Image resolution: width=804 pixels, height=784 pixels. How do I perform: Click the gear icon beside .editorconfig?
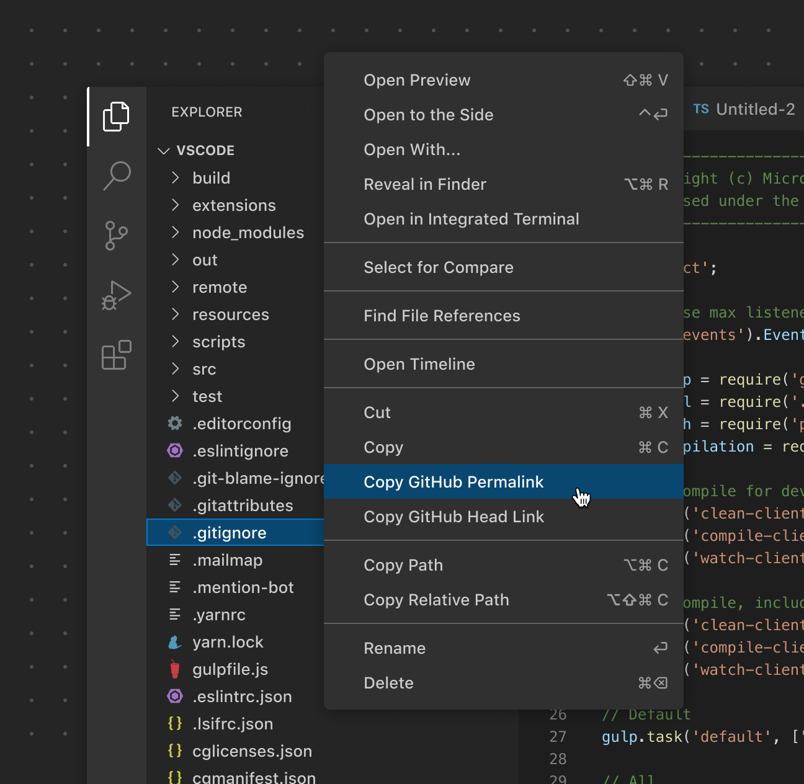[174, 423]
